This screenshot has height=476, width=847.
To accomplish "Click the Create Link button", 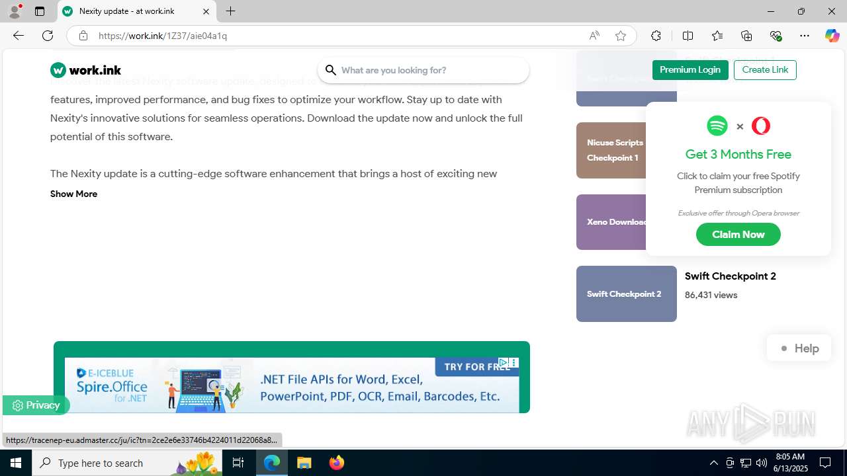I will (765, 70).
